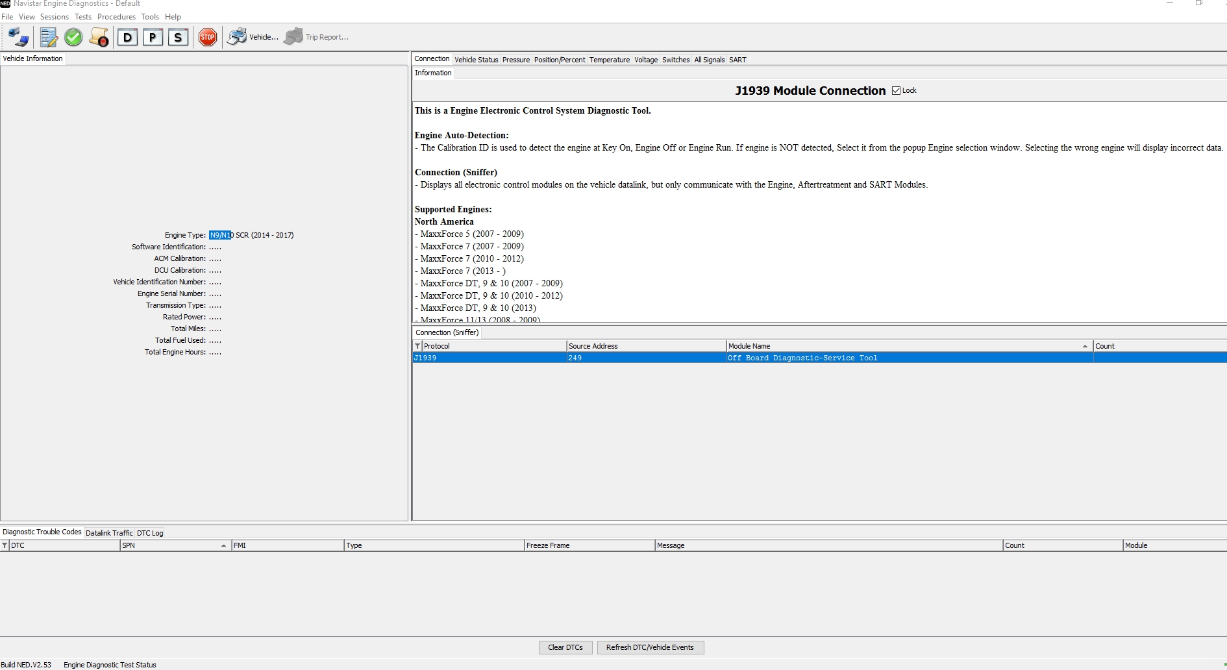Open the filter on the Protocol column
Viewport: 1227px width, 670px height.
(417, 346)
